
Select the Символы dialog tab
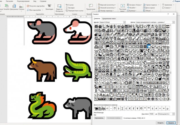pyautogui.click(x=97, y=19)
